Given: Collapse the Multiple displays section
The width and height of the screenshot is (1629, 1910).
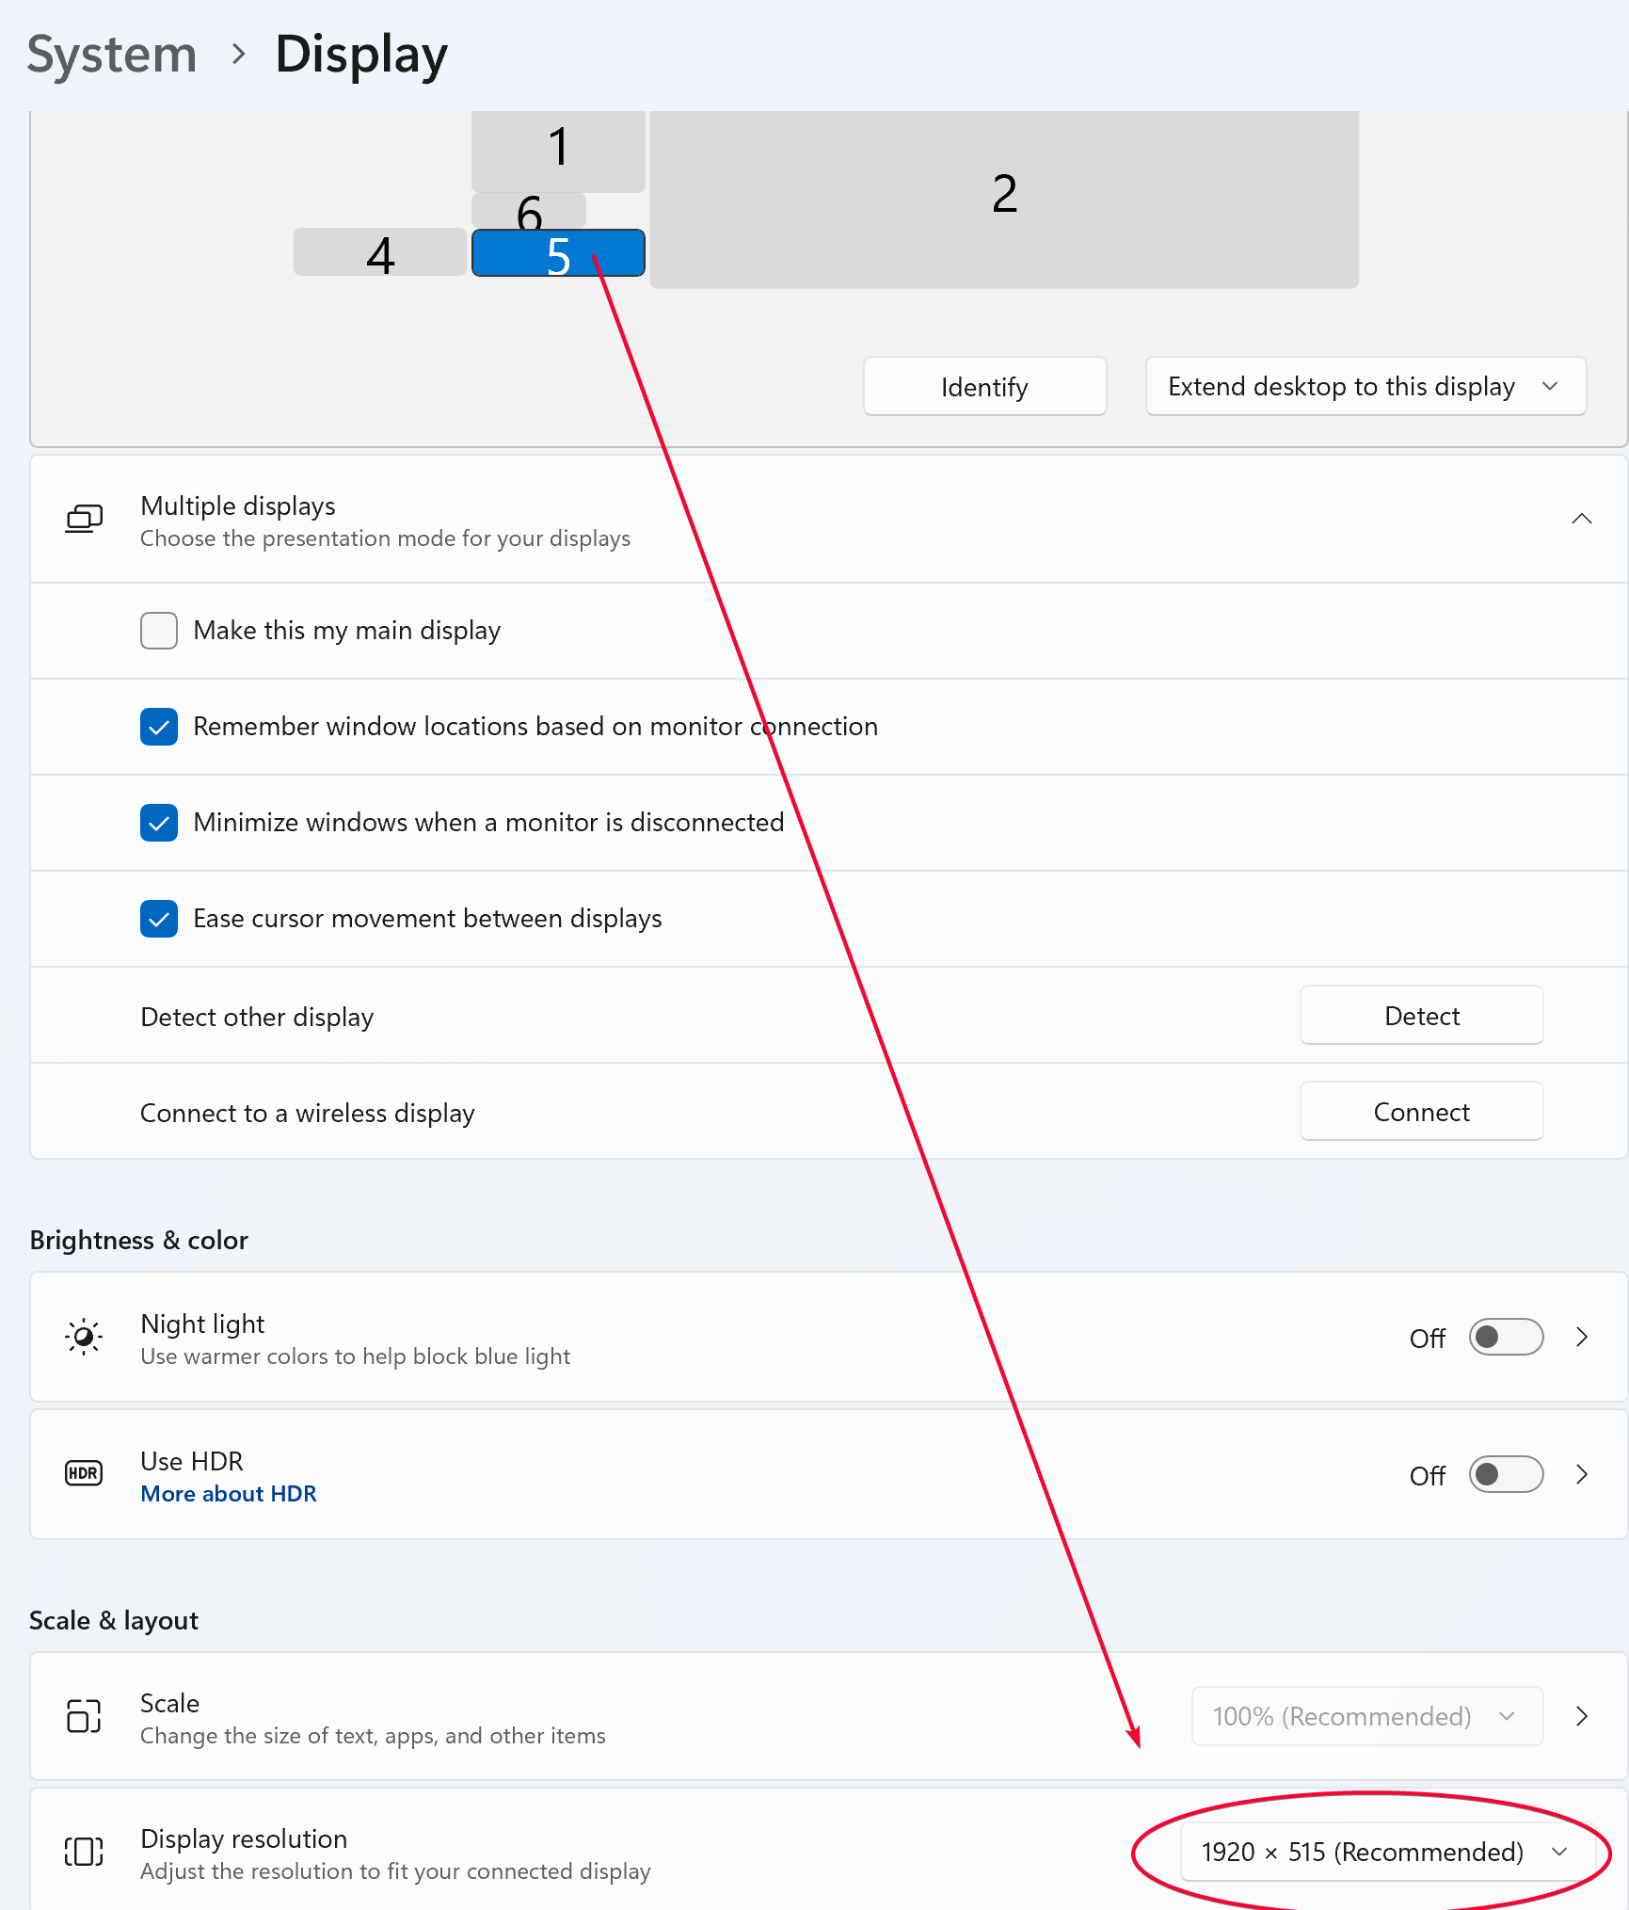Looking at the screenshot, I should click(1582, 519).
